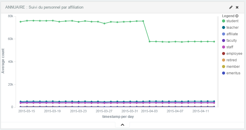Expand the bottom chevron spy panel
The image size is (246, 130).
coord(122,125)
